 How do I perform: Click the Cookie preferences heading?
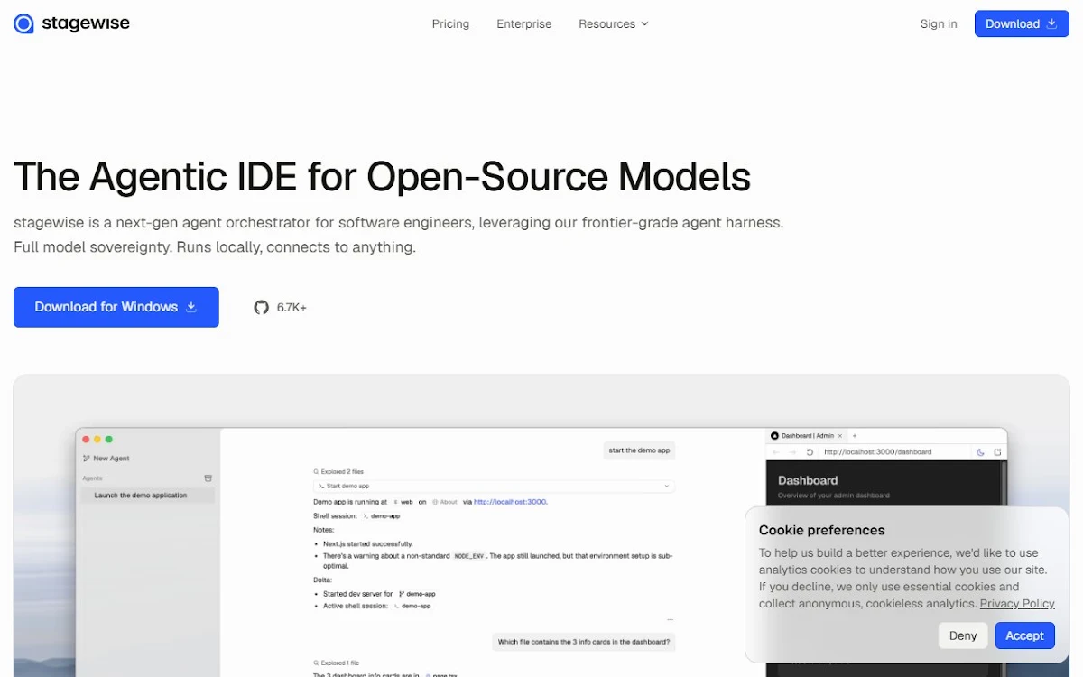coord(821,530)
